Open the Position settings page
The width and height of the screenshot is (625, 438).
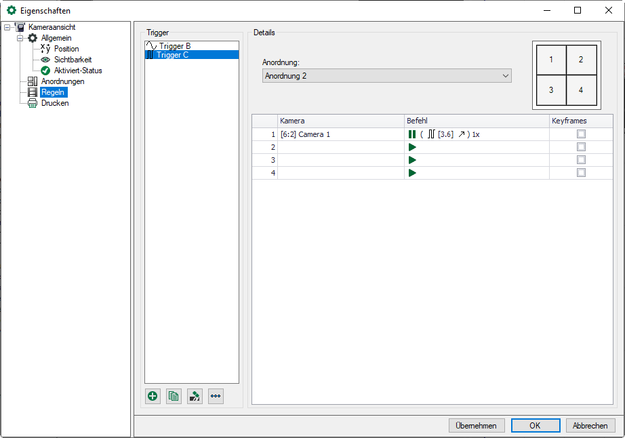coord(66,49)
